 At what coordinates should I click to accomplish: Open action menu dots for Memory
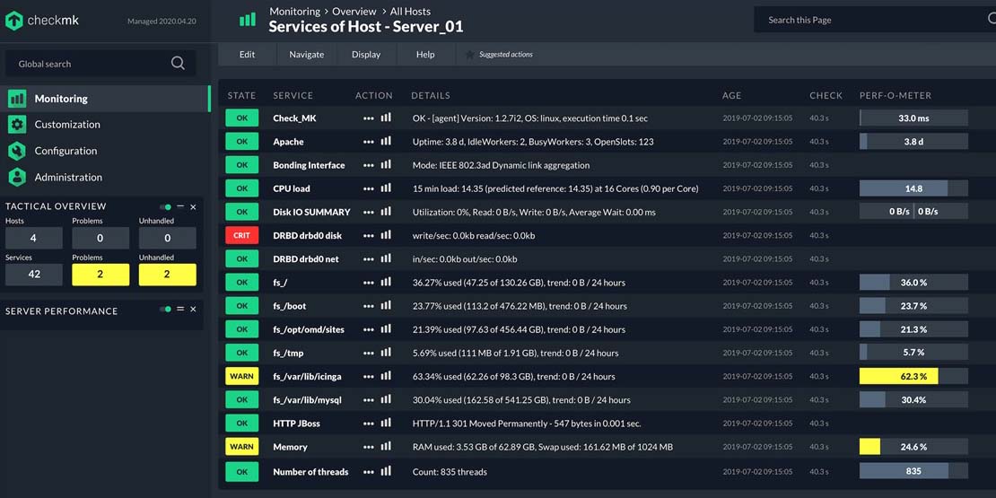[369, 447]
